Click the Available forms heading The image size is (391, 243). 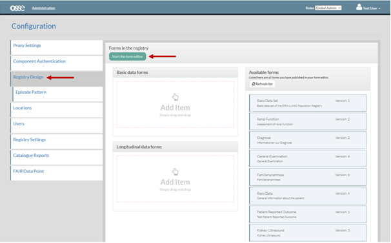tap(264, 72)
